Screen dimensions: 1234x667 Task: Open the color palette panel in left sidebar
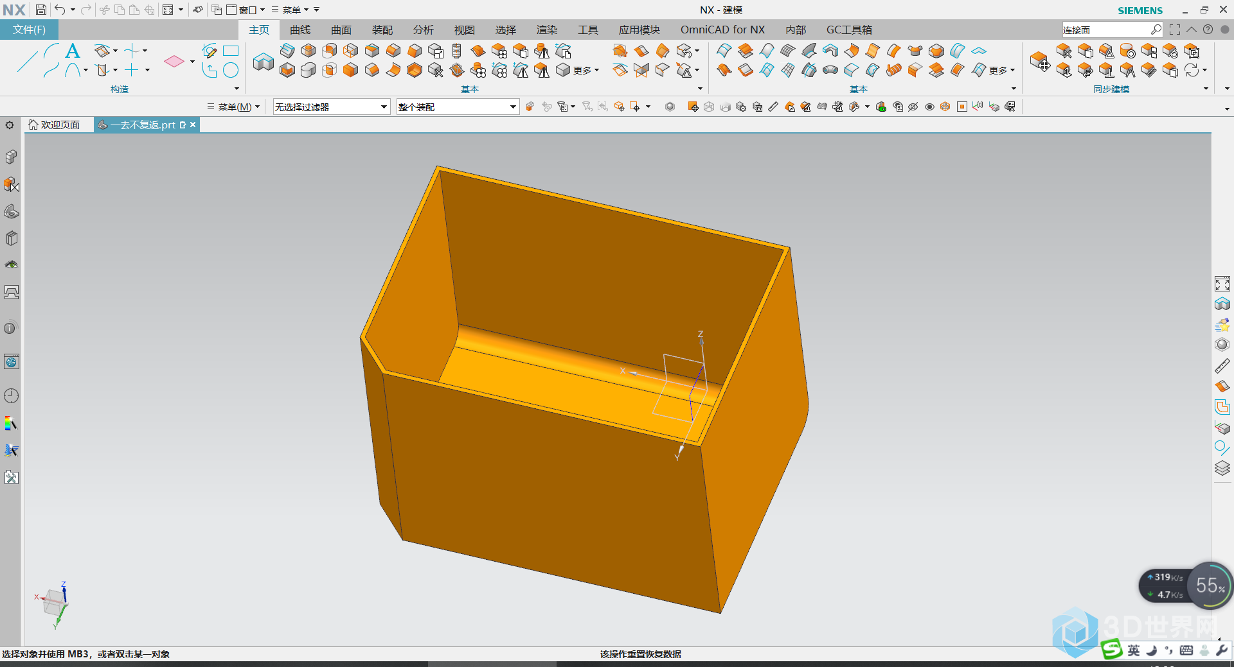11,423
